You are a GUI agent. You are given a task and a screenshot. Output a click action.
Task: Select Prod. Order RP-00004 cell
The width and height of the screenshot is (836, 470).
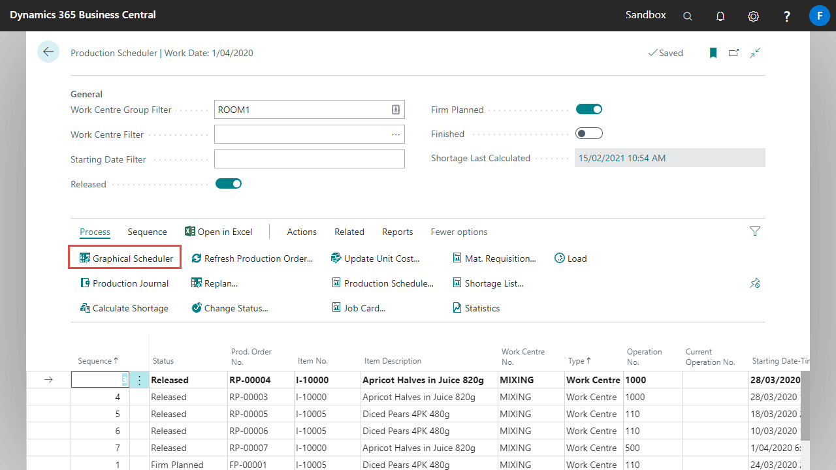pos(260,380)
